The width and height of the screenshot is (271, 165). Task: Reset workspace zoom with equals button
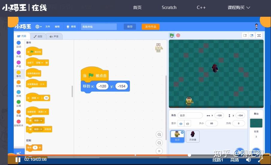click(159, 151)
